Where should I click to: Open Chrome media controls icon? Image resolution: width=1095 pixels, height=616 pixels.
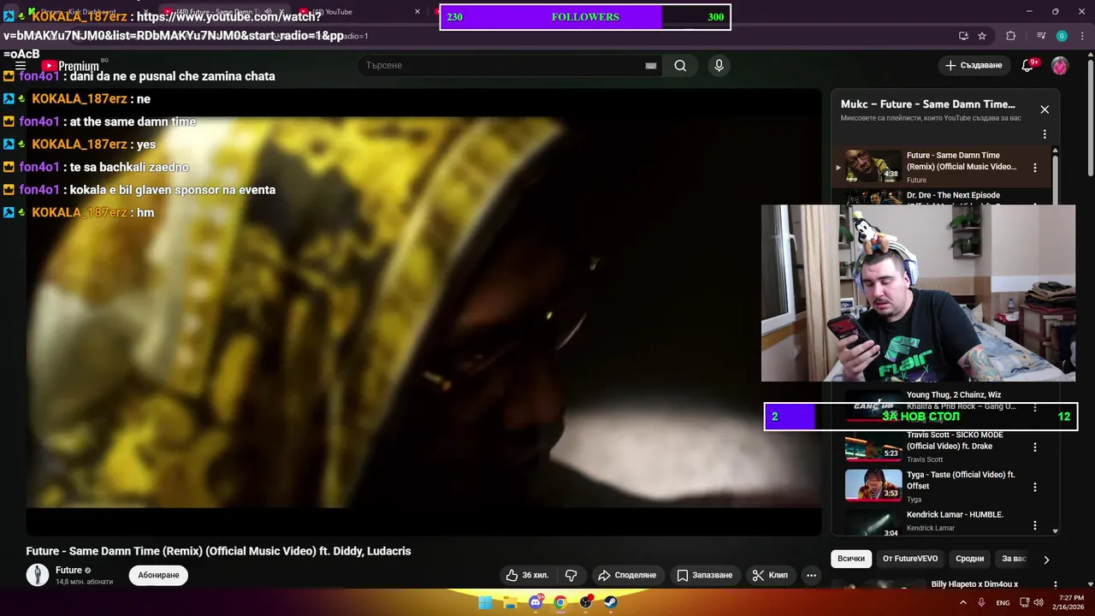(1041, 36)
